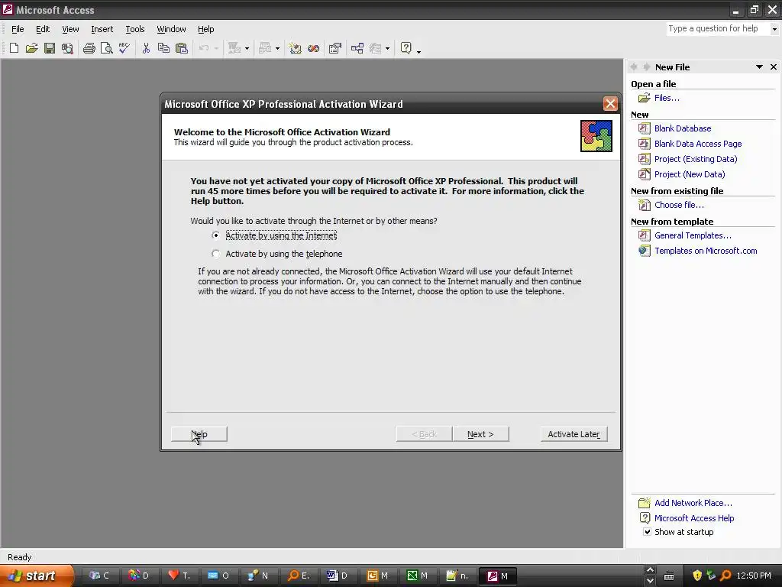Click the Choose file... link
This screenshot has width=782, height=587.
[679, 205]
